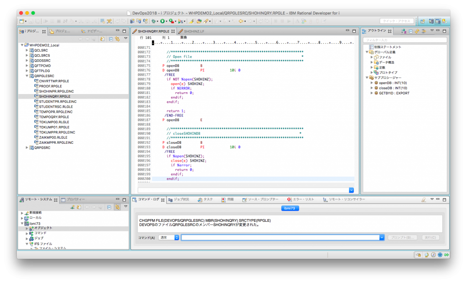
Task: Click the New wizard icon in main toolbar
Action: pyautogui.click(x=21, y=21)
